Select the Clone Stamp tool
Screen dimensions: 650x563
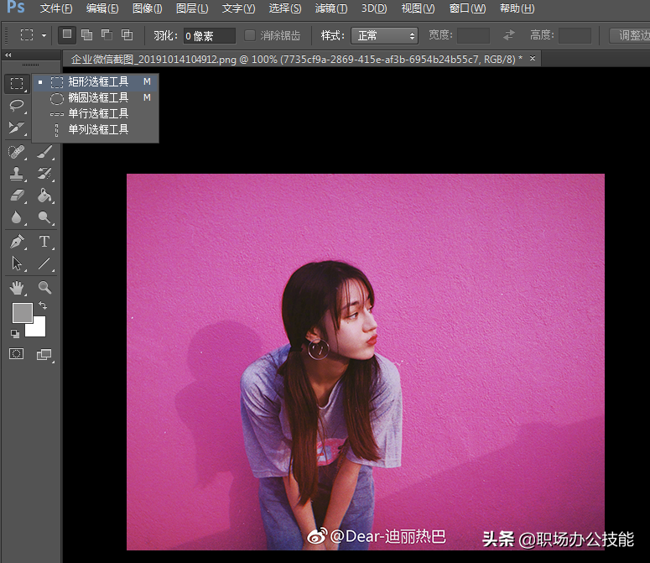click(17, 174)
